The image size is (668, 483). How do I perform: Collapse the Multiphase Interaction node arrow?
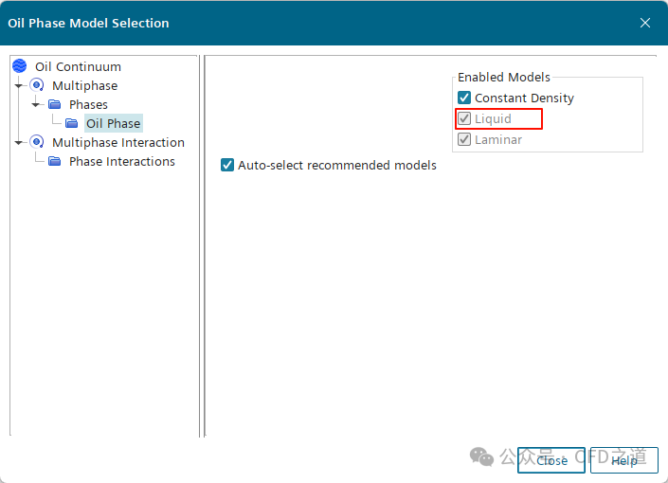click(x=19, y=142)
